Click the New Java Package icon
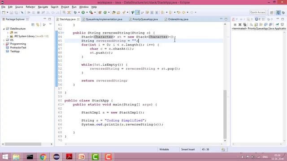The height and width of the screenshot is (161, 287). click(x=100, y=13)
